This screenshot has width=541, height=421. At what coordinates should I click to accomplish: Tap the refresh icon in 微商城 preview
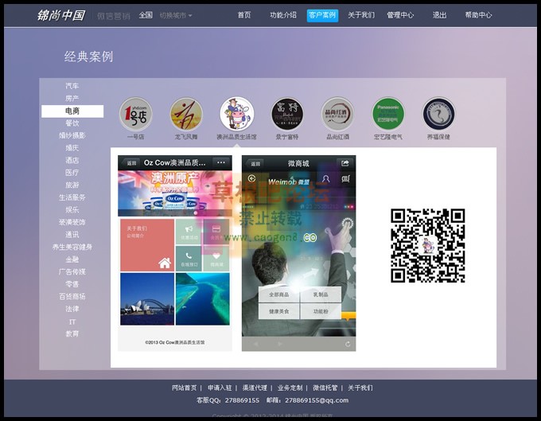[348, 344]
